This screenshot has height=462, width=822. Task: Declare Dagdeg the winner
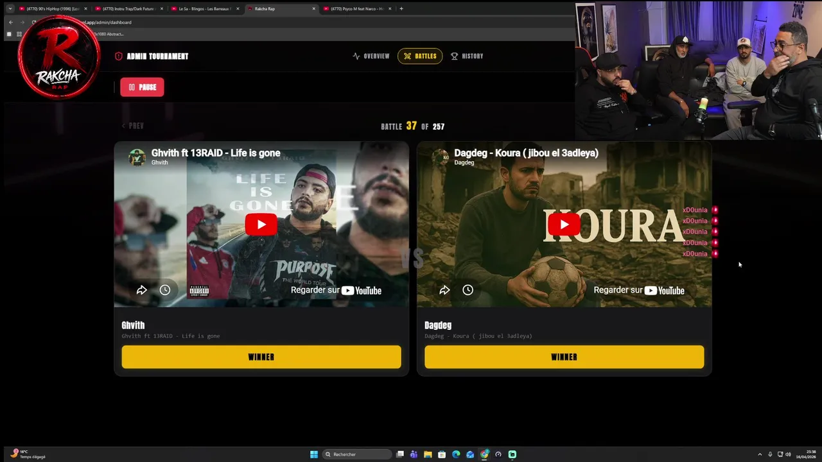[564, 357]
